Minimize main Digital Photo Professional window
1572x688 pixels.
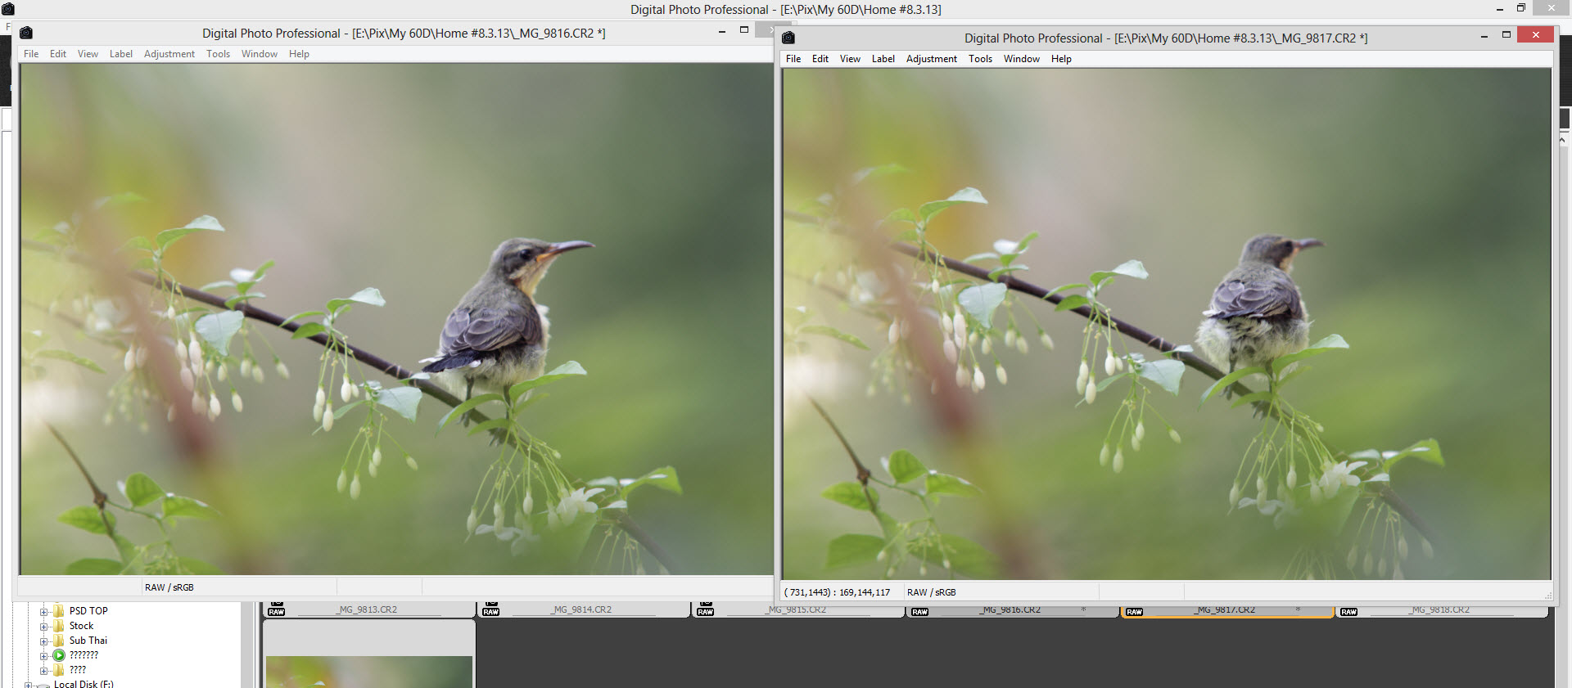click(x=1500, y=9)
